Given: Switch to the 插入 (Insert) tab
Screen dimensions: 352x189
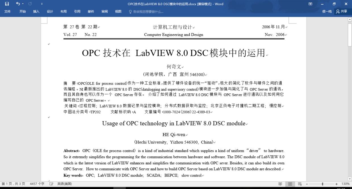Looking at the screenshot, I should coord(36,11).
